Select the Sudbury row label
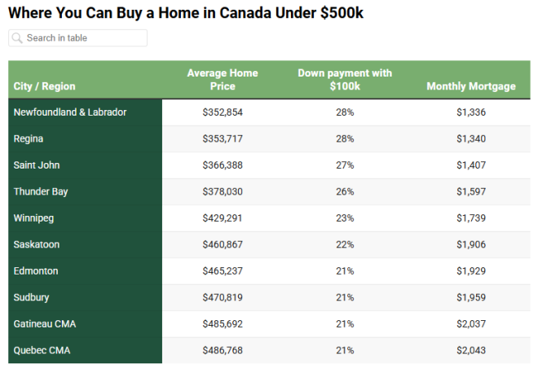Viewport: 538px width, 369px height. click(x=32, y=297)
